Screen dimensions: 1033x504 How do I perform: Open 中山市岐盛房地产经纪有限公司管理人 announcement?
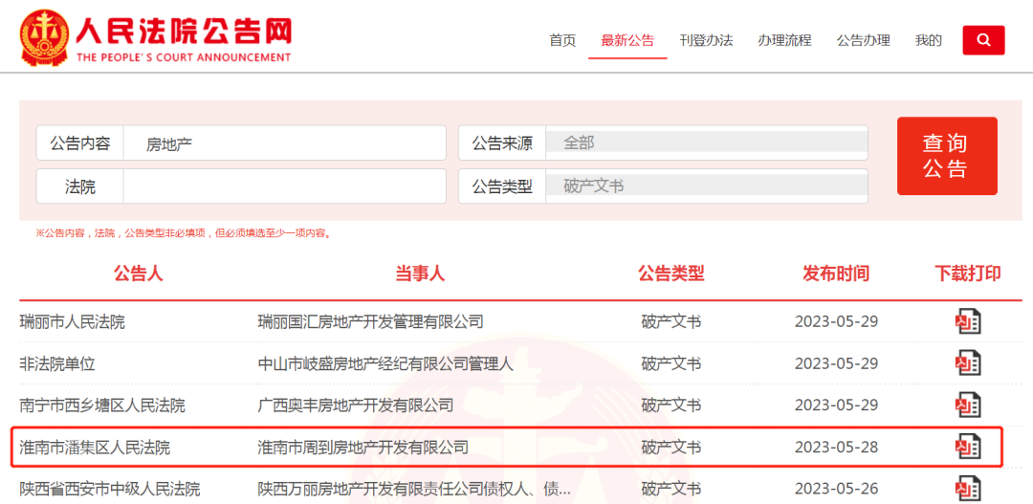pos(385,363)
